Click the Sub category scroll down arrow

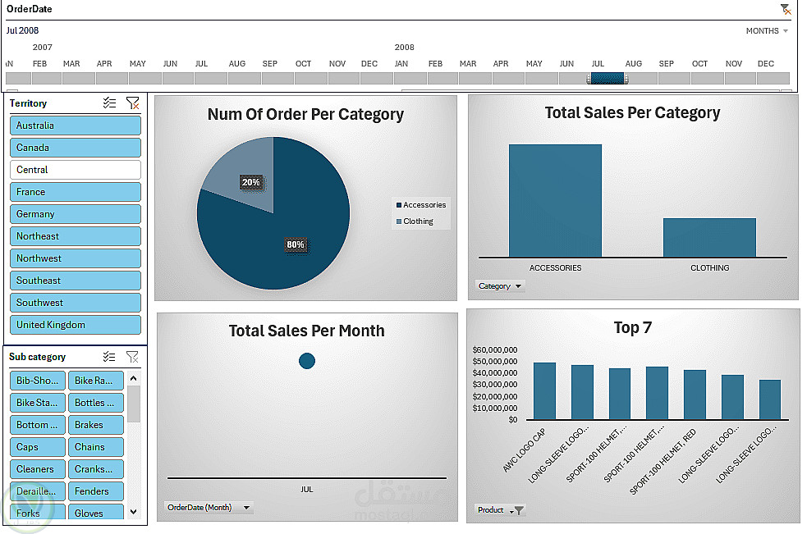133,512
